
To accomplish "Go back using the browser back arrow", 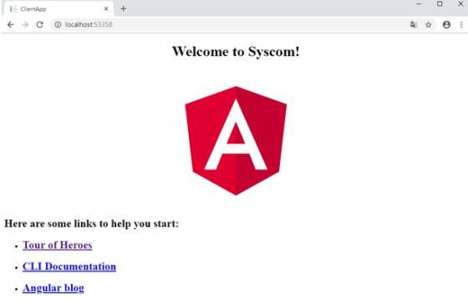I will coord(10,24).
